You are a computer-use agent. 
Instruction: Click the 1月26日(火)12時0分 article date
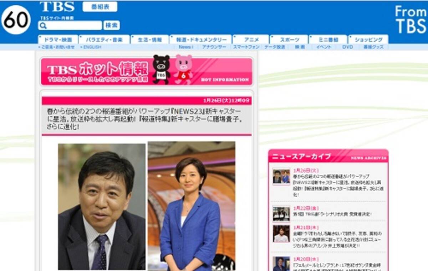click(x=226, y=100)
